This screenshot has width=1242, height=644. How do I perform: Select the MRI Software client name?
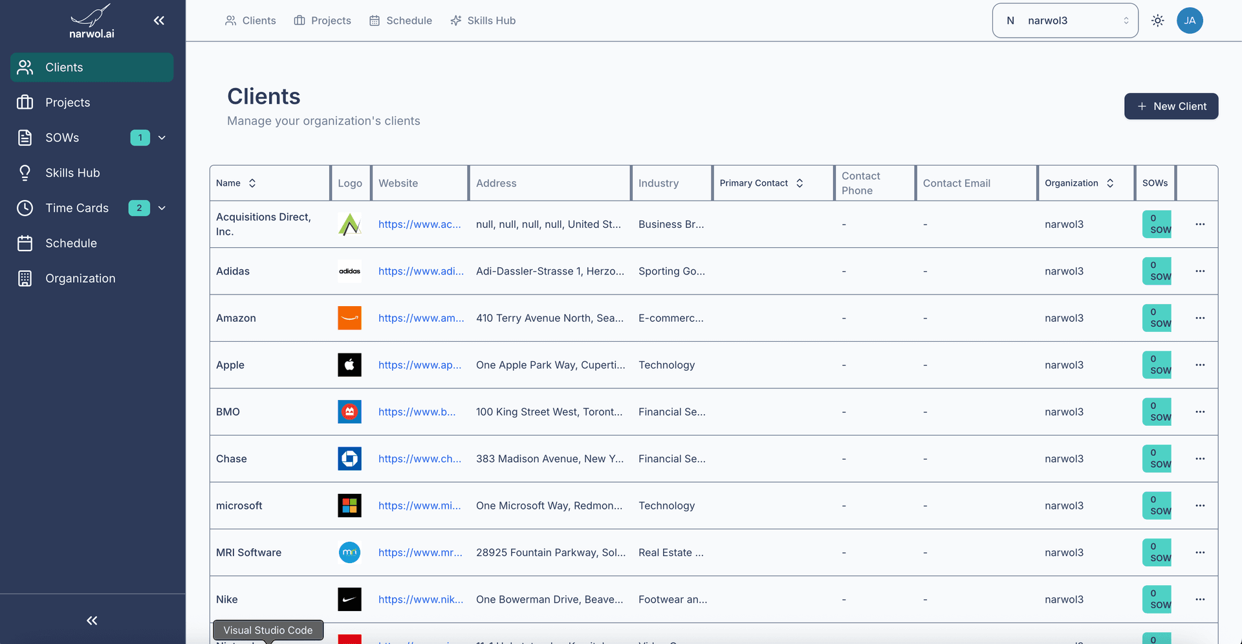(248, 553)
